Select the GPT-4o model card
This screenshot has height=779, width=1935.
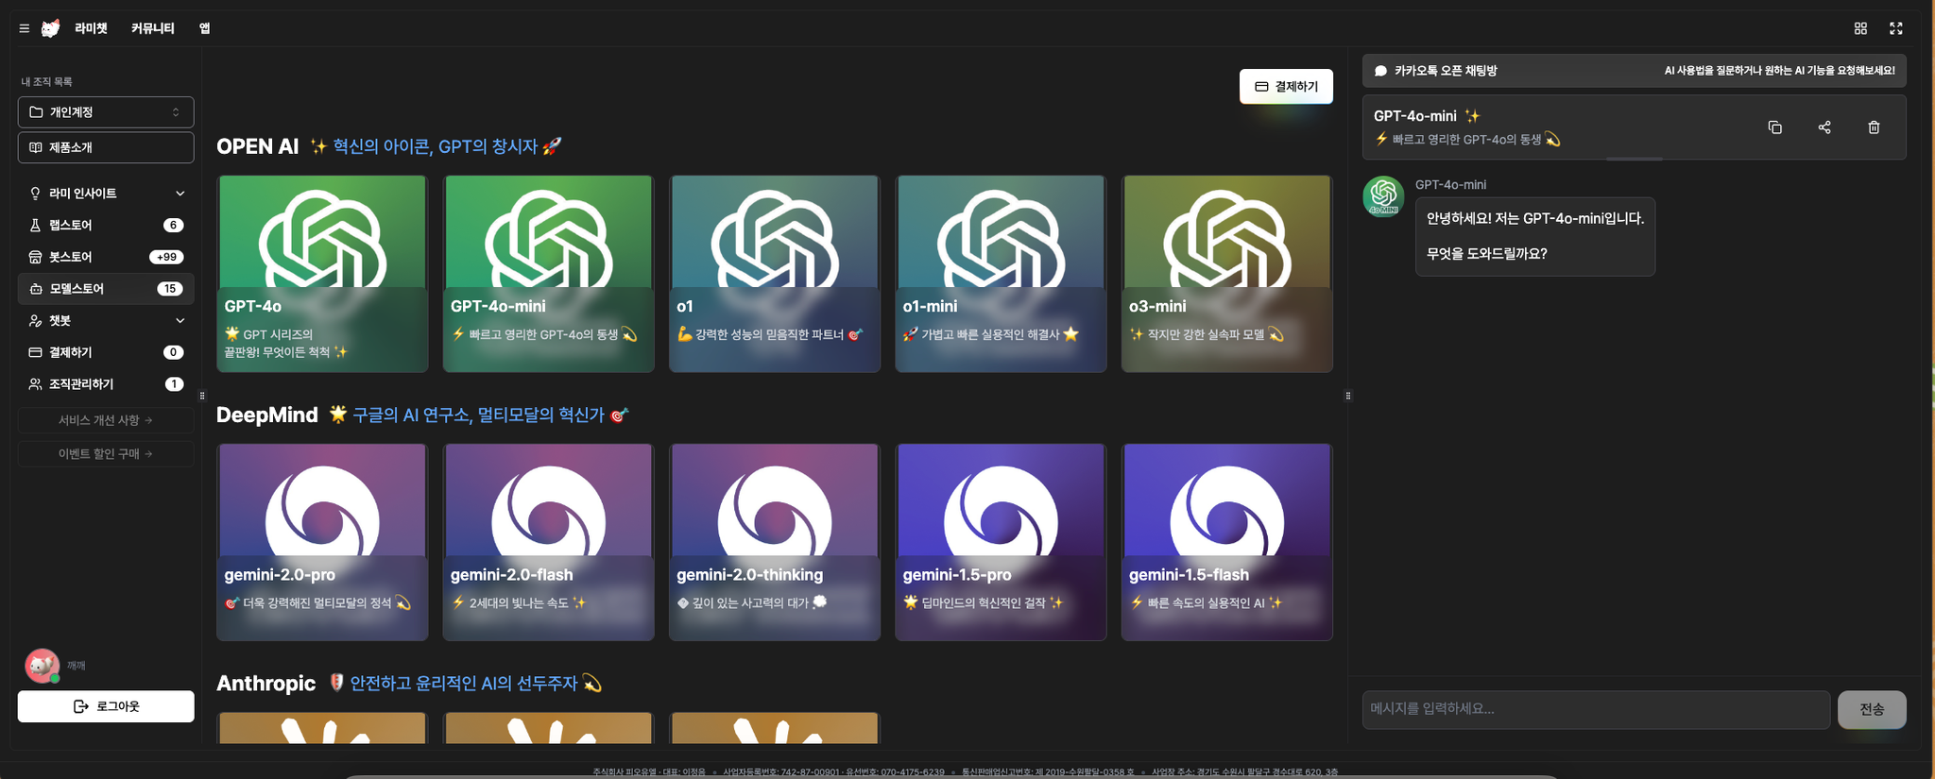click(322, 274)
